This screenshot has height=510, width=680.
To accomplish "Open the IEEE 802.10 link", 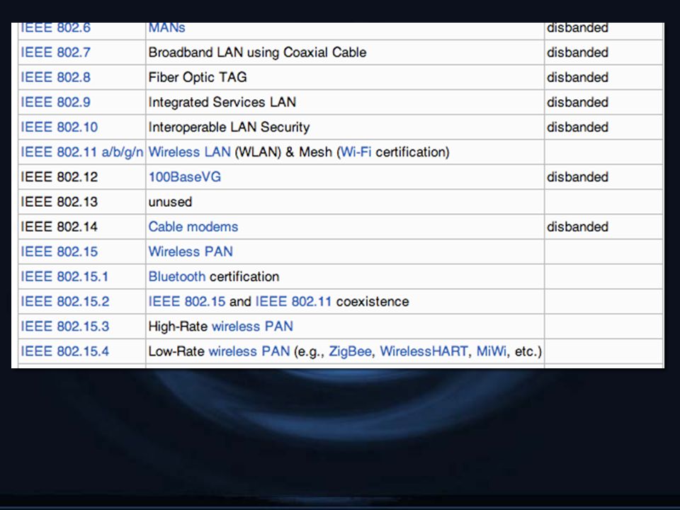I will pyautogui.click(x=59, y=127).
